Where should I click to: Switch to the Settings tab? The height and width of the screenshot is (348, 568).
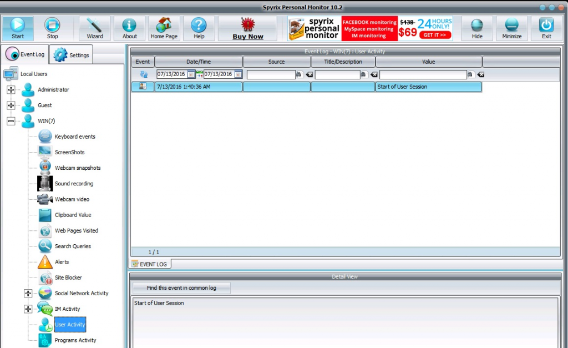[x=72, y=55]
